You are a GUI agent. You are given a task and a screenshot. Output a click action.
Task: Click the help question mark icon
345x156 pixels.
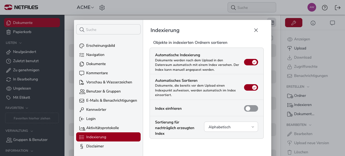(x=325, y=8)
